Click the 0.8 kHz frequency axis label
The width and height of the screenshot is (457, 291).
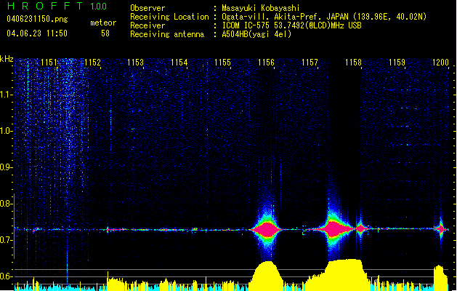[7, 204]
